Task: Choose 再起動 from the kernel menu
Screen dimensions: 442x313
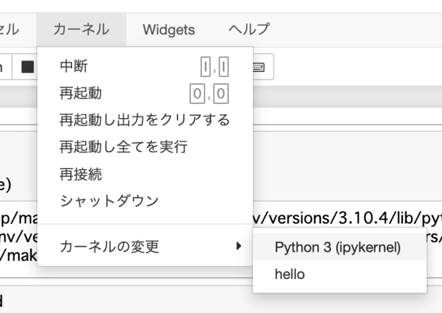Action: click(80, 93)
